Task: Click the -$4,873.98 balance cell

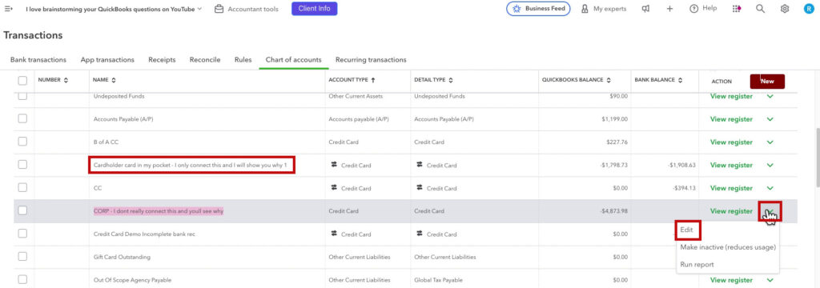Action: point(614,211)
